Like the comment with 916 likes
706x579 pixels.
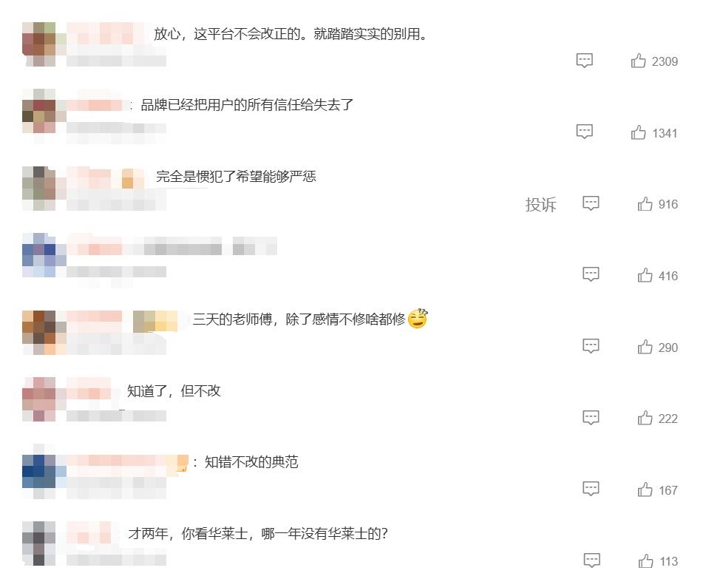point(645,203)
